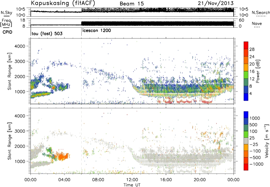Click the date '21/Nov/2013'
The image size is (270, 187).
coord(216,3)
